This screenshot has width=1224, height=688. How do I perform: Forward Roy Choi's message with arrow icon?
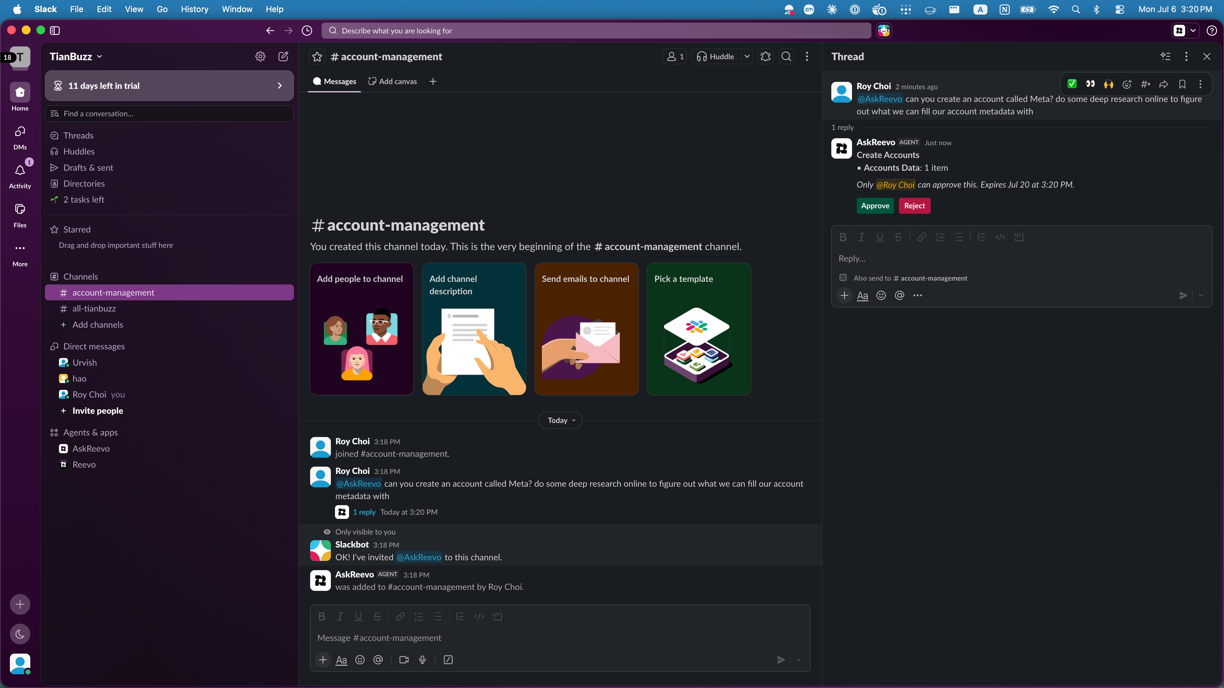(1164, 84)
